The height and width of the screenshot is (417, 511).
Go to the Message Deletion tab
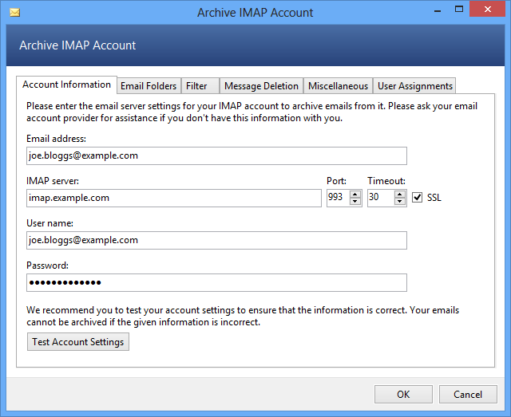pyautogui.click(x=261, y=86)
